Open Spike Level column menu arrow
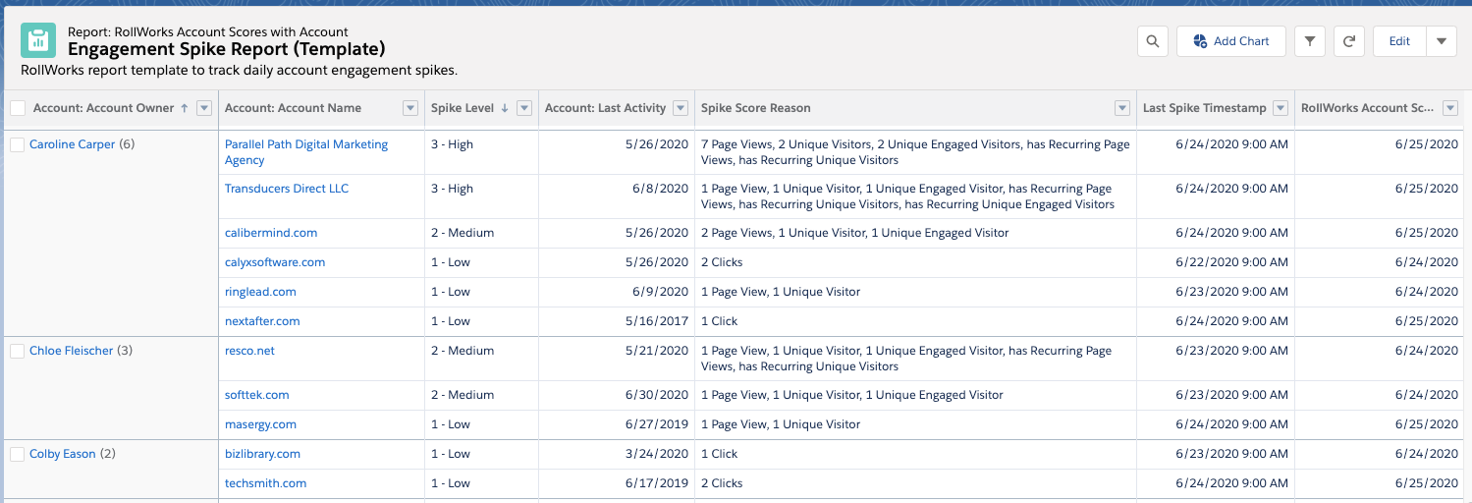The height and width of the screenshot is (503, 1472). pyautogui.click(x=524, y=108)
